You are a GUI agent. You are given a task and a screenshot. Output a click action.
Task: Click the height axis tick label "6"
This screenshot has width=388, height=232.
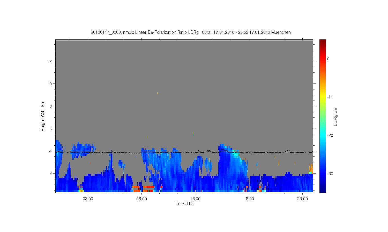pyautogui.click(x=50, y=129)
